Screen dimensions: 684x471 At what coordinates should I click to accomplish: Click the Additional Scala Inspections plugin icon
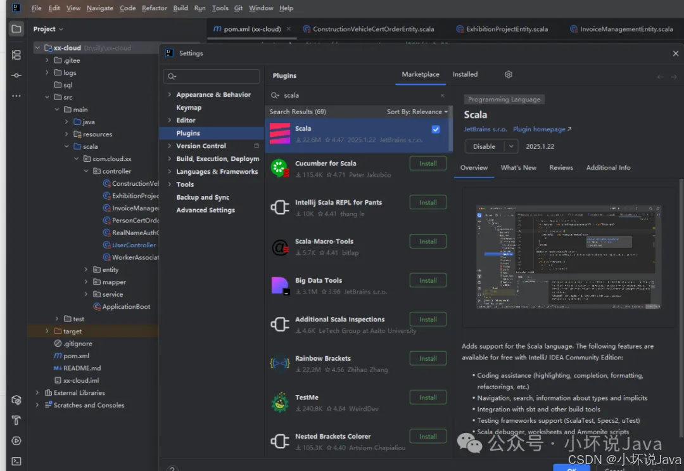(x=280, y=325)
